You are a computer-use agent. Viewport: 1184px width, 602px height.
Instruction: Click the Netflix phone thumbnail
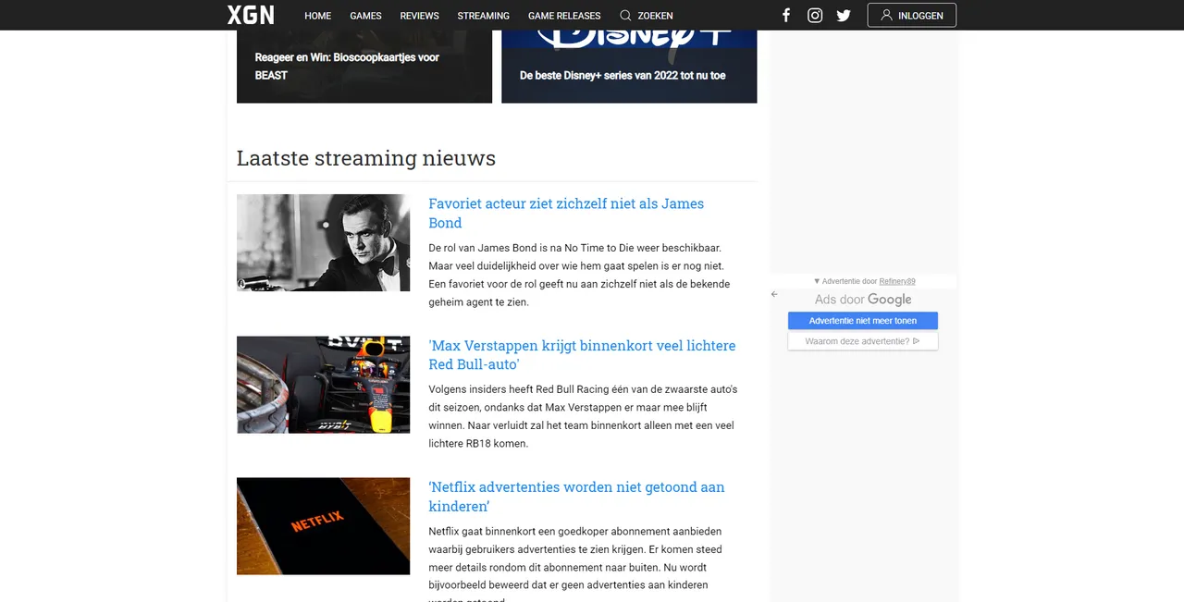[323, 526]
